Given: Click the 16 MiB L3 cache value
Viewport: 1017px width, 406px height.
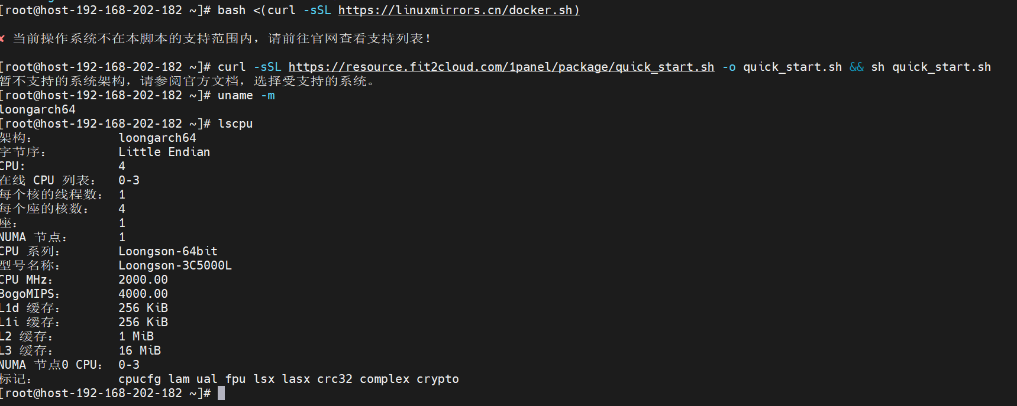Looking at the screenshot, I should pos(140,350).
